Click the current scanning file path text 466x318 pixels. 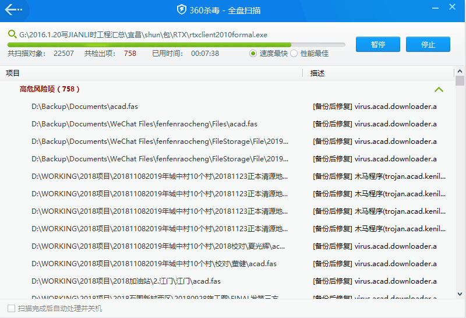pyautogui.click(x=143, y=35)
